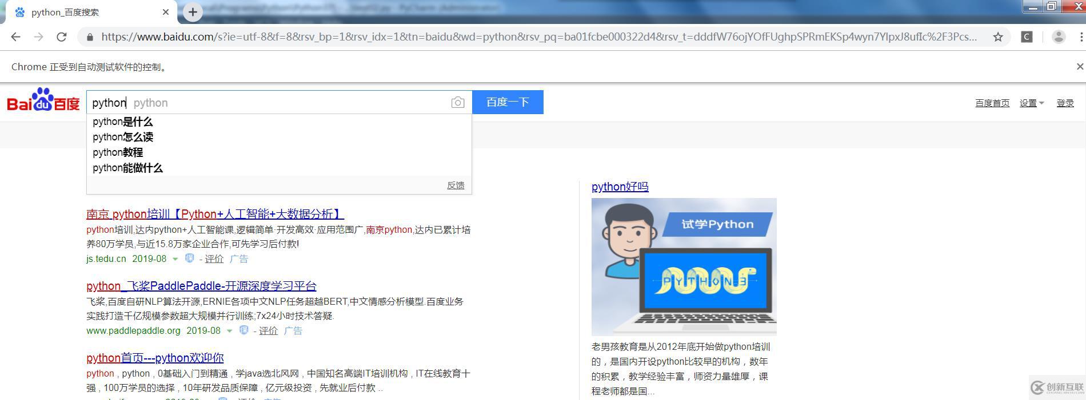Click verification badge icon on paddlepaddle result
The width and height of the screenshot is (1086, 400).
(x=243, y=330)
